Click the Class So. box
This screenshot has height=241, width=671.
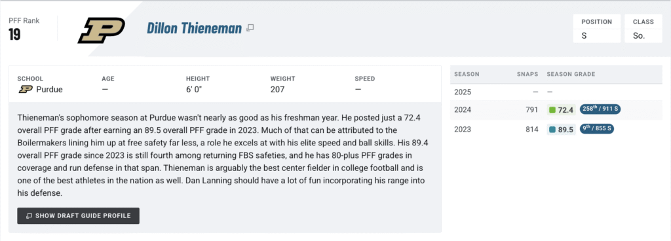[643, 29]
